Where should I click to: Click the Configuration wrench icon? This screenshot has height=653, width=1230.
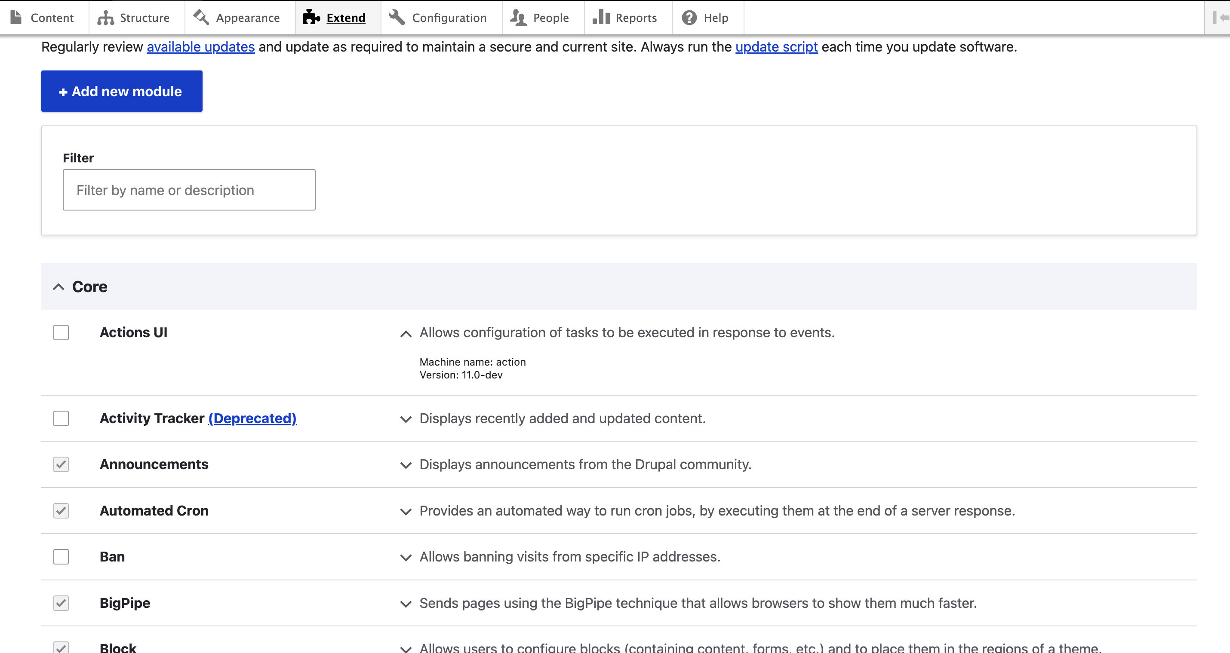397,17
